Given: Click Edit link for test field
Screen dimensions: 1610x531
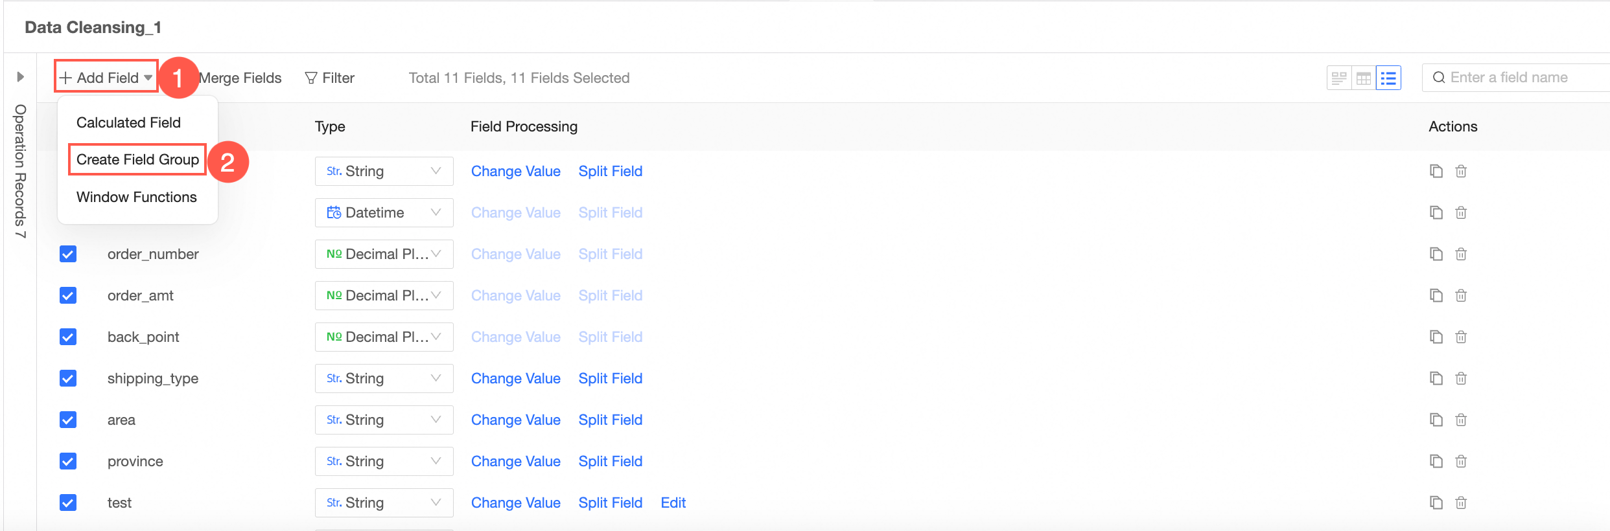Looking at the screenshot, I should [x=673, y=503].
